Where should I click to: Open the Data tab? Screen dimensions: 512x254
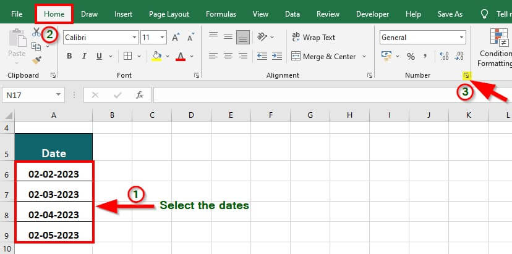coord(292,14)
